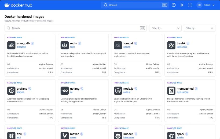Select the redis card title
This screenshot has height=139, width=220.
(74, 43)
